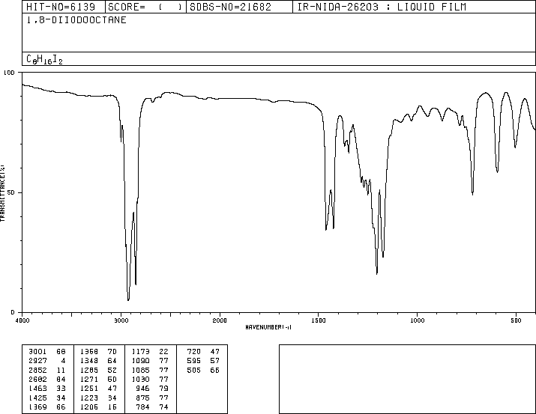Click the 2000 tick label on x-axis
The width and height of the screenshot is (536, 414).
point(220,320)
